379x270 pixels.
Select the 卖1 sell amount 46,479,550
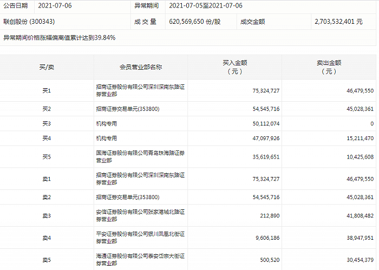[x=360, y=179]
